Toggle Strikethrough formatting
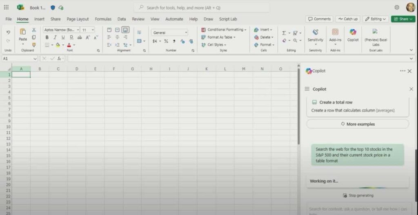The width and height of the screenshot is (418, 215). (80, 37)
